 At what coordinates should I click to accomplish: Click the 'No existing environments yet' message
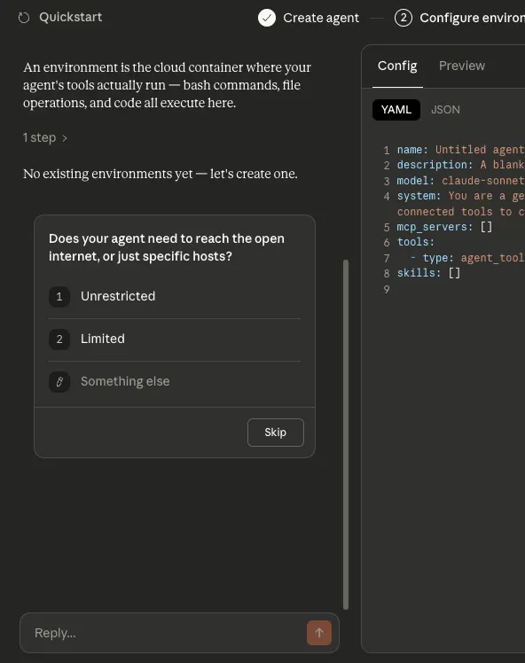[x=160, y=174]
